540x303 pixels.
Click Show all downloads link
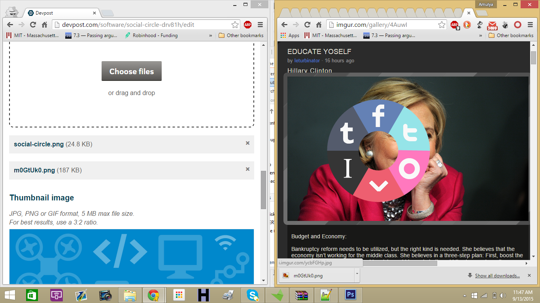[x=497, y=276]
